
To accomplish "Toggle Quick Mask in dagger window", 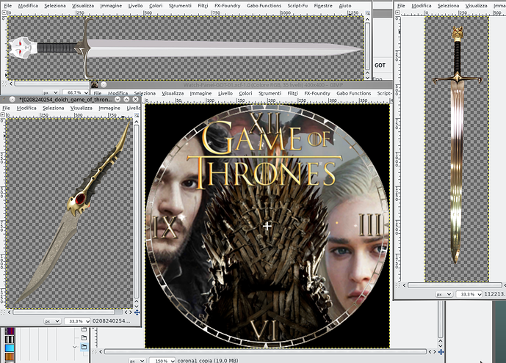I will pos(3,312).
